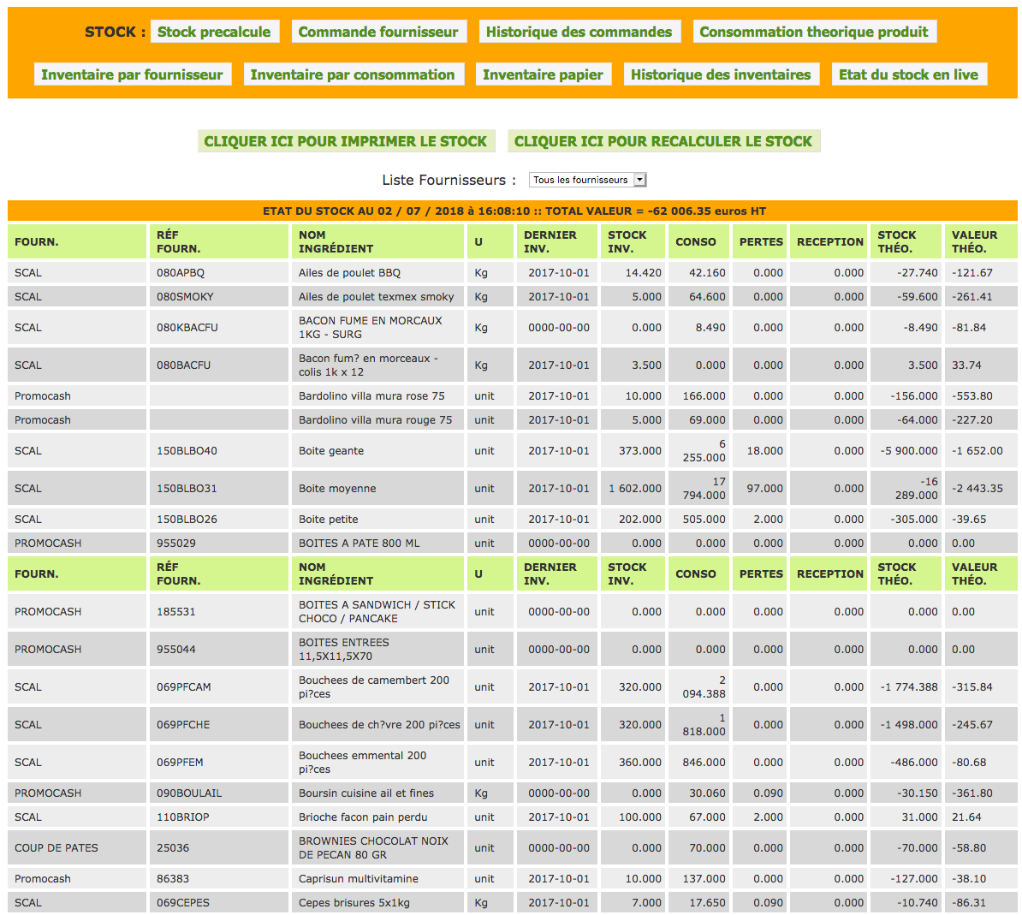
Task: Select BOITES A PATE 800 ML row
Action: [513, 544]
